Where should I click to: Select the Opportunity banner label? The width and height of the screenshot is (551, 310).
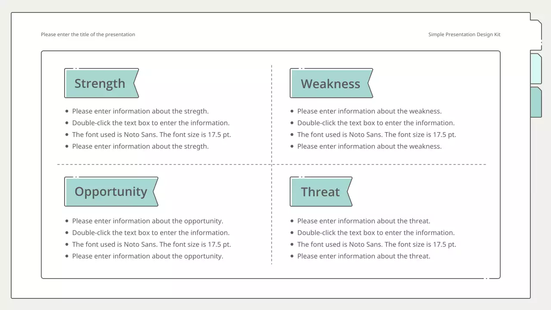coord(111,192)
